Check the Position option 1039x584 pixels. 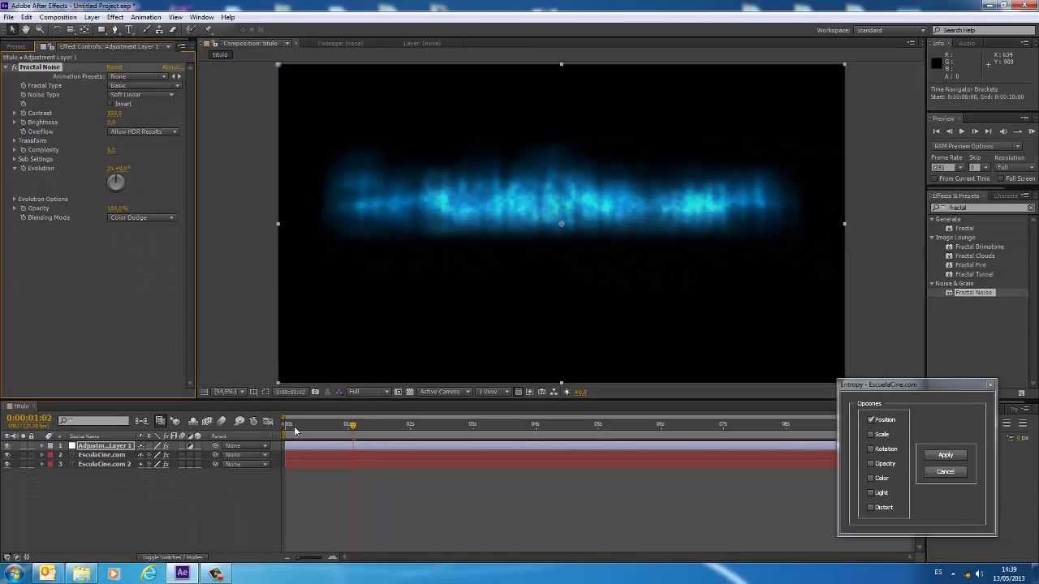click(871, 419)
